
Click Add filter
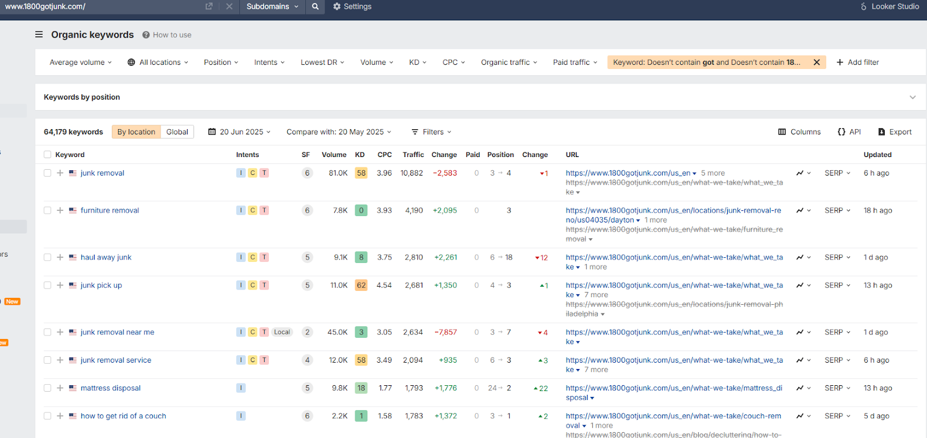857,63
